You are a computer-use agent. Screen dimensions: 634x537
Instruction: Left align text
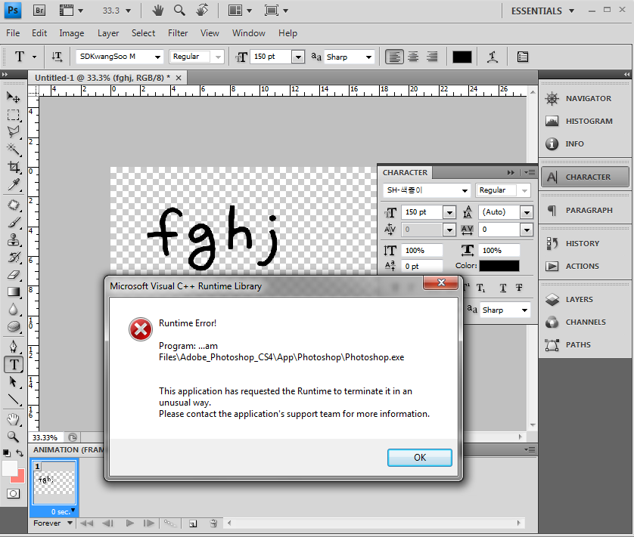(x=394, y=57)
